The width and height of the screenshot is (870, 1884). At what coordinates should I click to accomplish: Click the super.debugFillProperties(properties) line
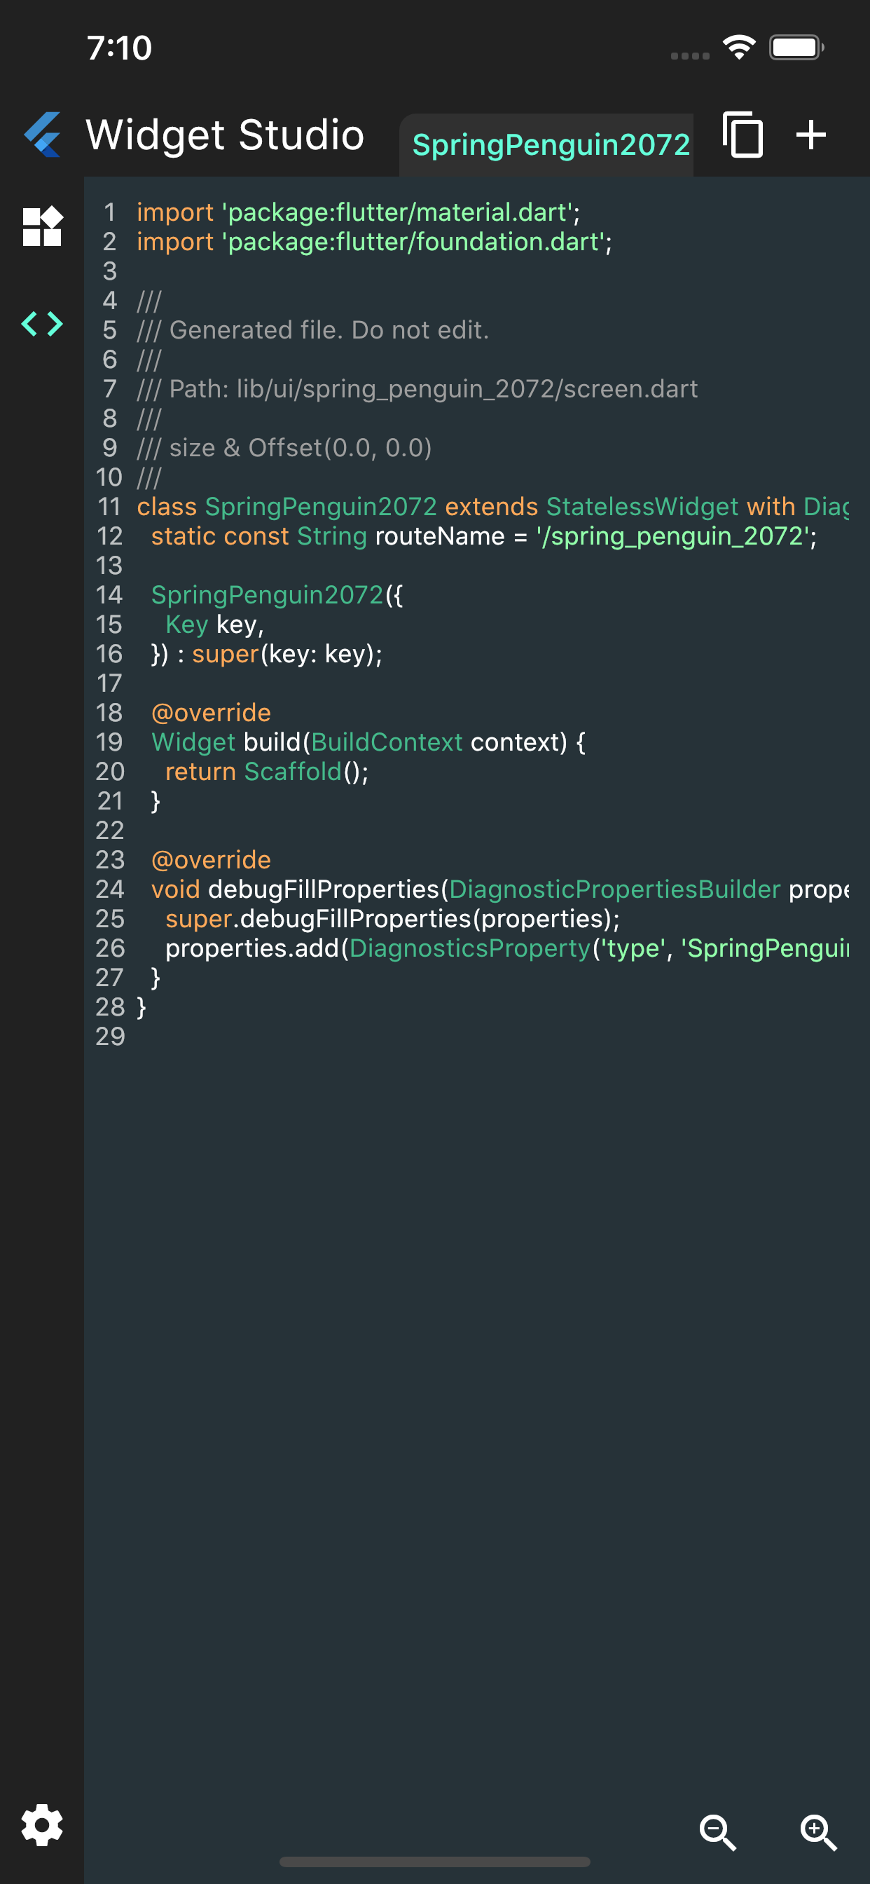[x=392, y=919]
